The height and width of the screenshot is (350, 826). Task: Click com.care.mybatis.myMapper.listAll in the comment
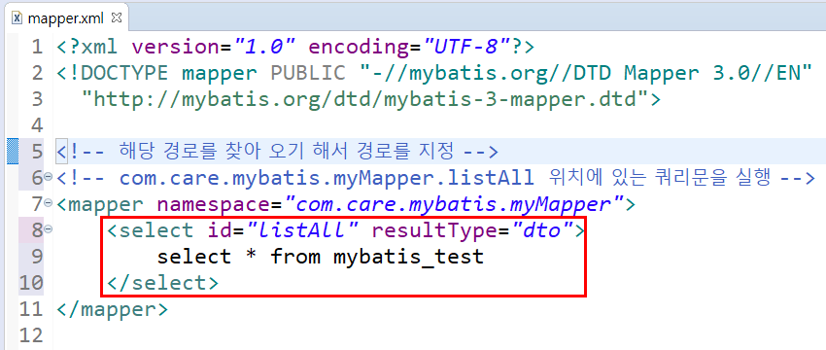tap(327, 178)
